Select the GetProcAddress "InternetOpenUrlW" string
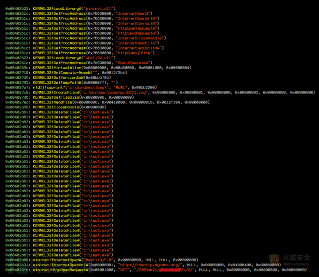 pyautogui.click(x=137, y=19)
